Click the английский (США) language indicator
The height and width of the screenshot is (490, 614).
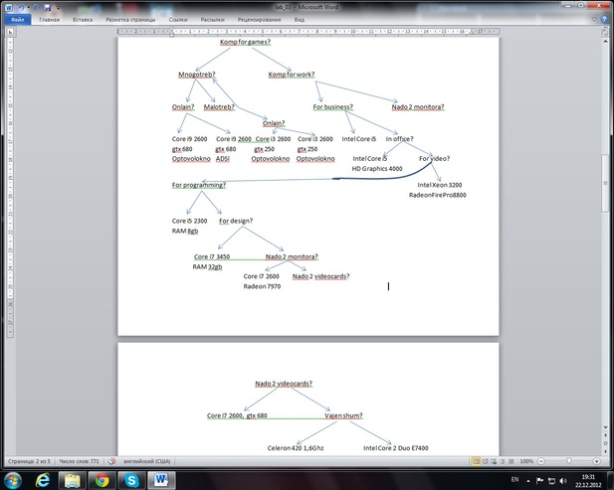(147, 461)
